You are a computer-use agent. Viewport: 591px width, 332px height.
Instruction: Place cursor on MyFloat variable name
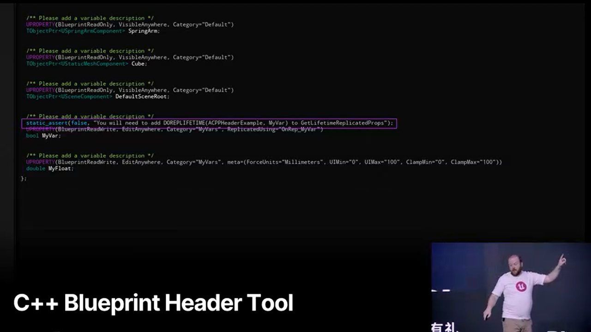pos(60,168)
